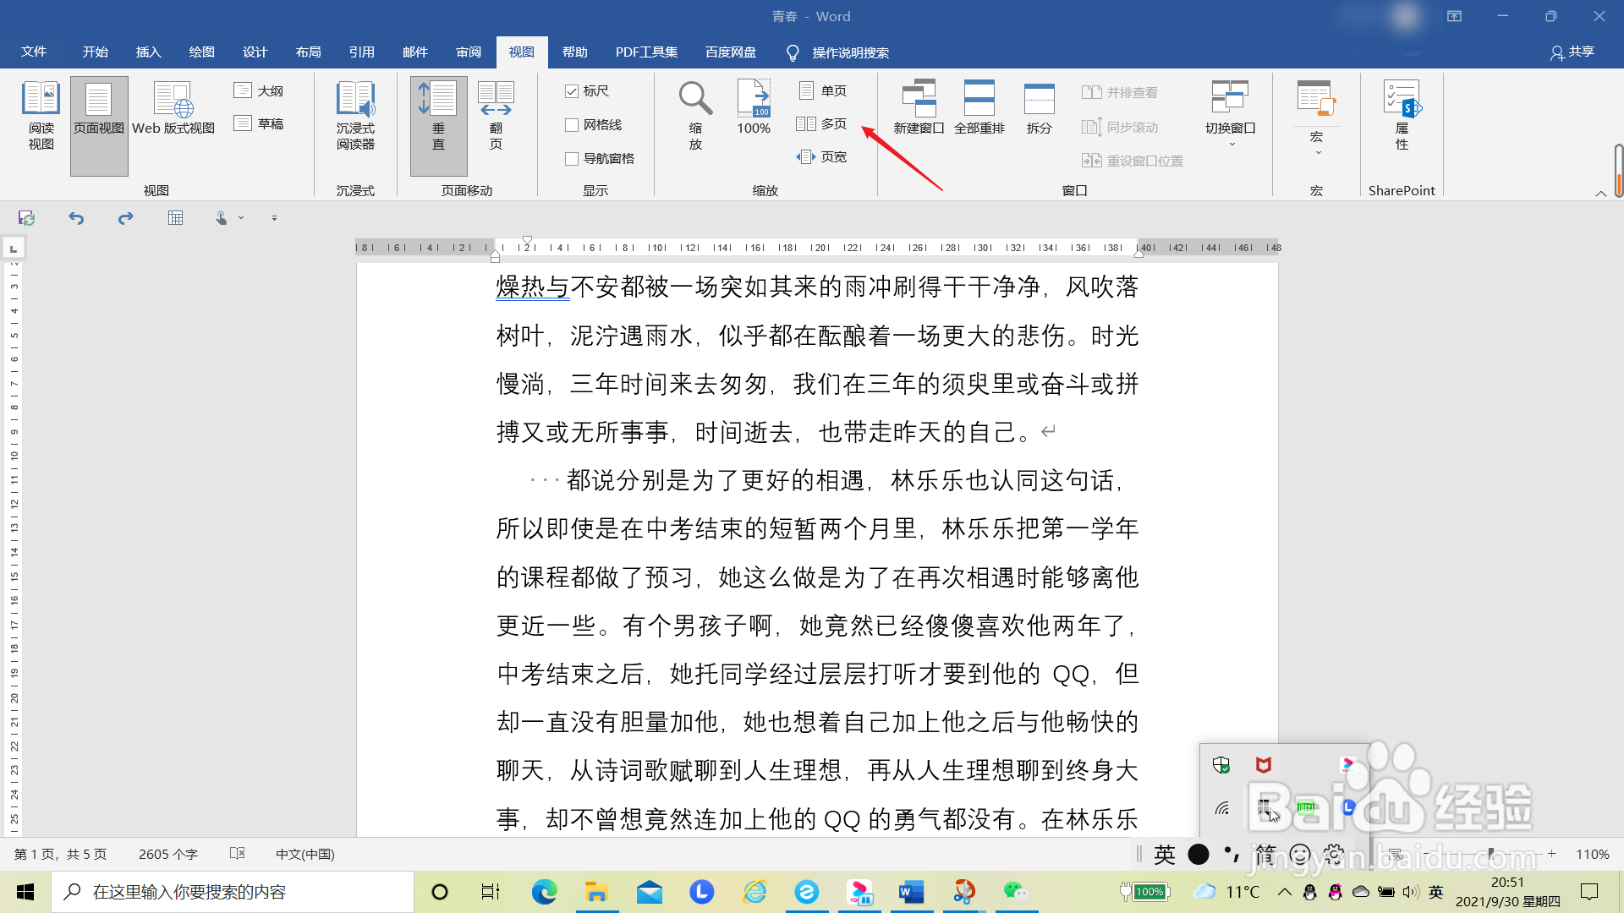Click the undo arrow in quick toolbar

coord(76,218)
